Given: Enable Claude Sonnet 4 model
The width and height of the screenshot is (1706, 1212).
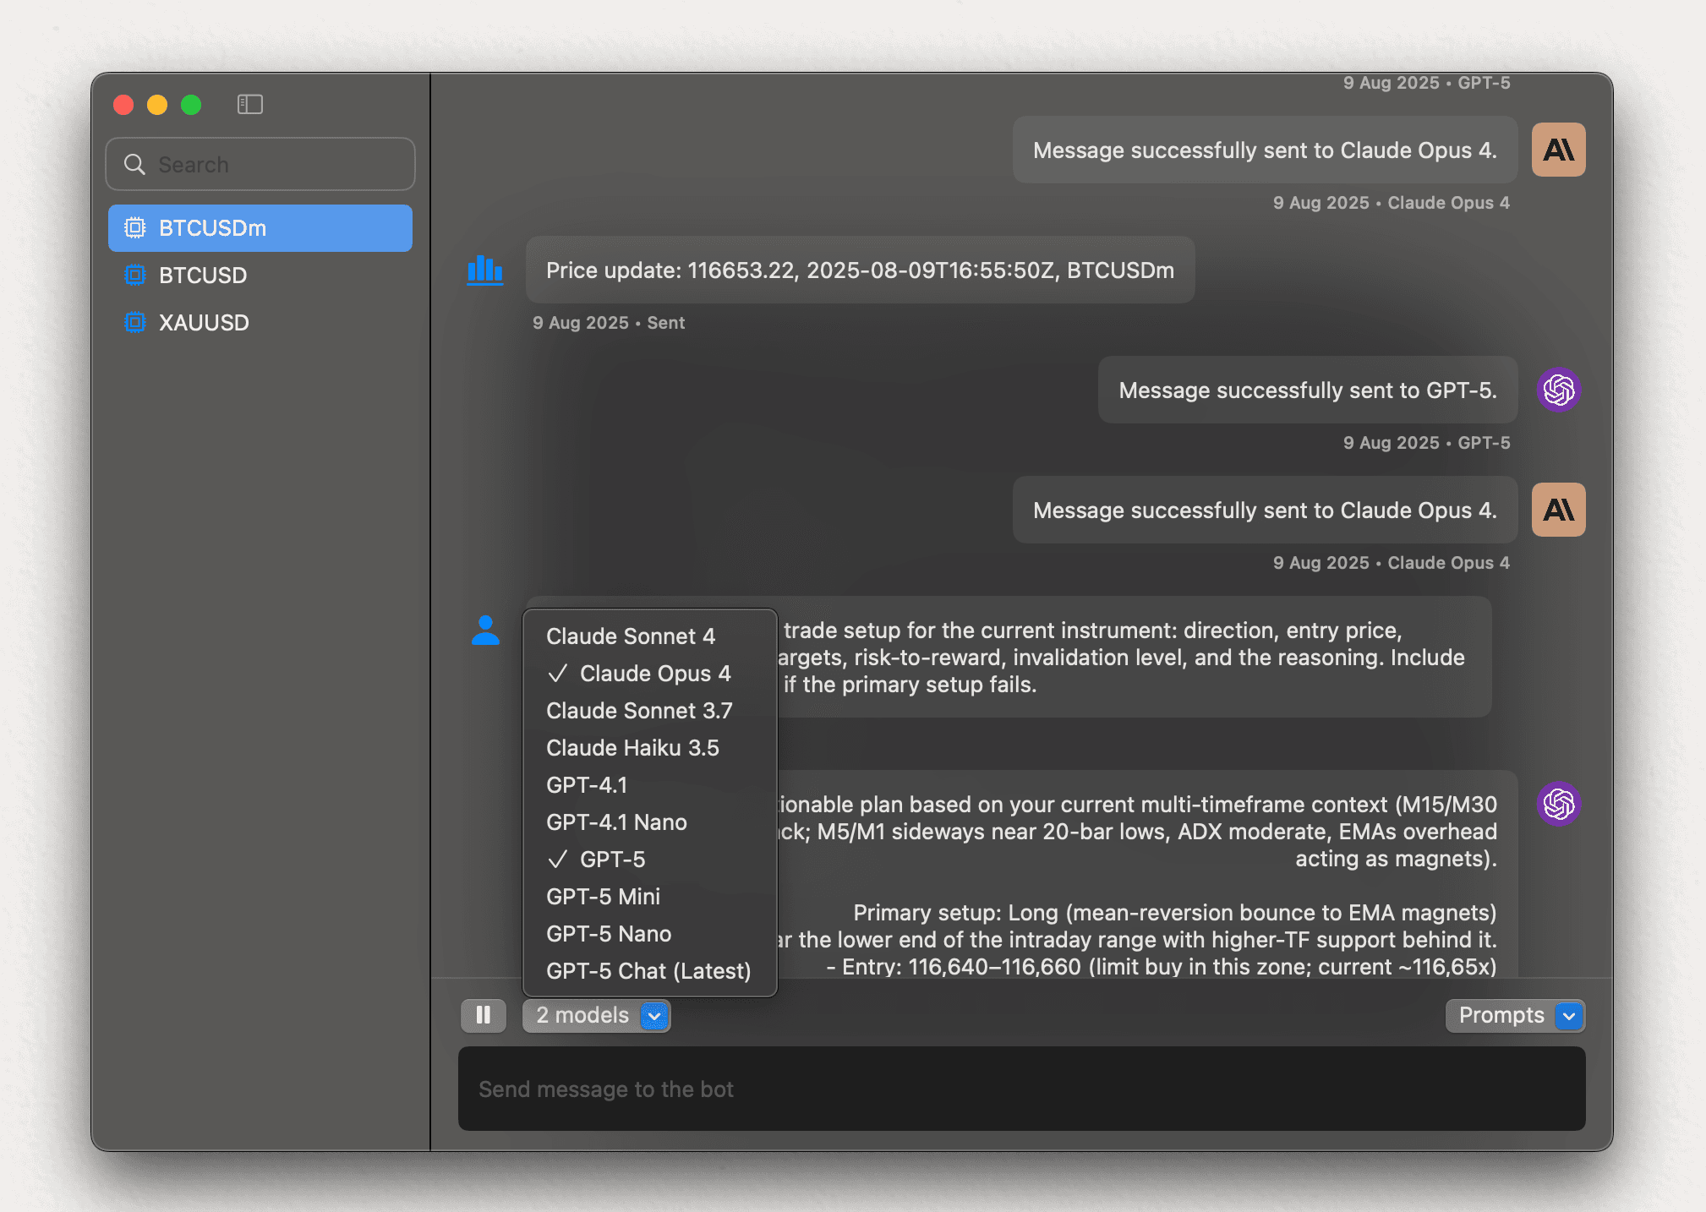Looking at the screenshot, I should point(630,636).
